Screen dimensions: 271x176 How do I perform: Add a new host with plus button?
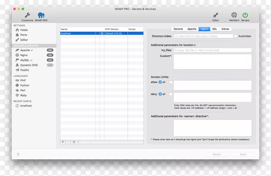pos(63,142)
